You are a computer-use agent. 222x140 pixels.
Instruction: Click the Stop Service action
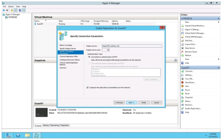pos(190,48)
